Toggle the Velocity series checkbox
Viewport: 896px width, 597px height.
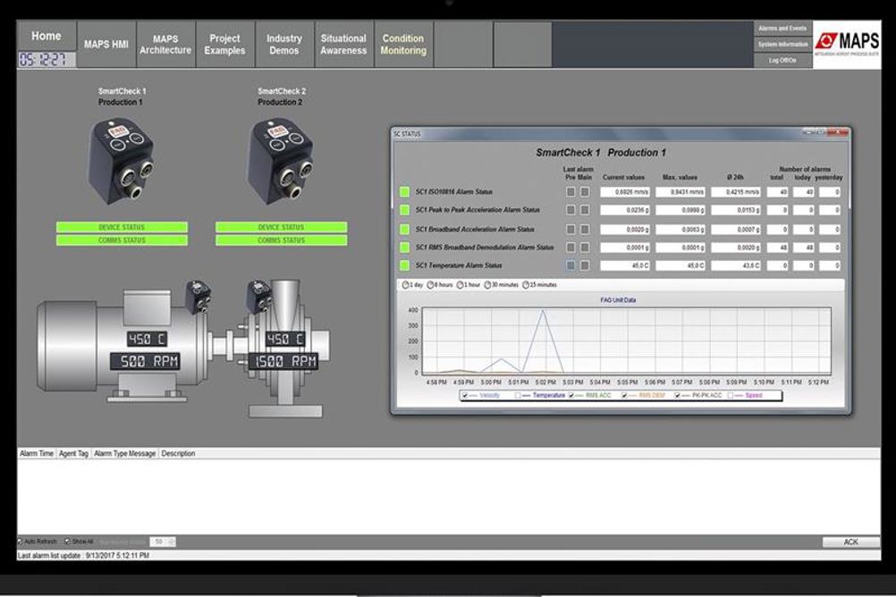pyautogui.click(x=465, y=395)
